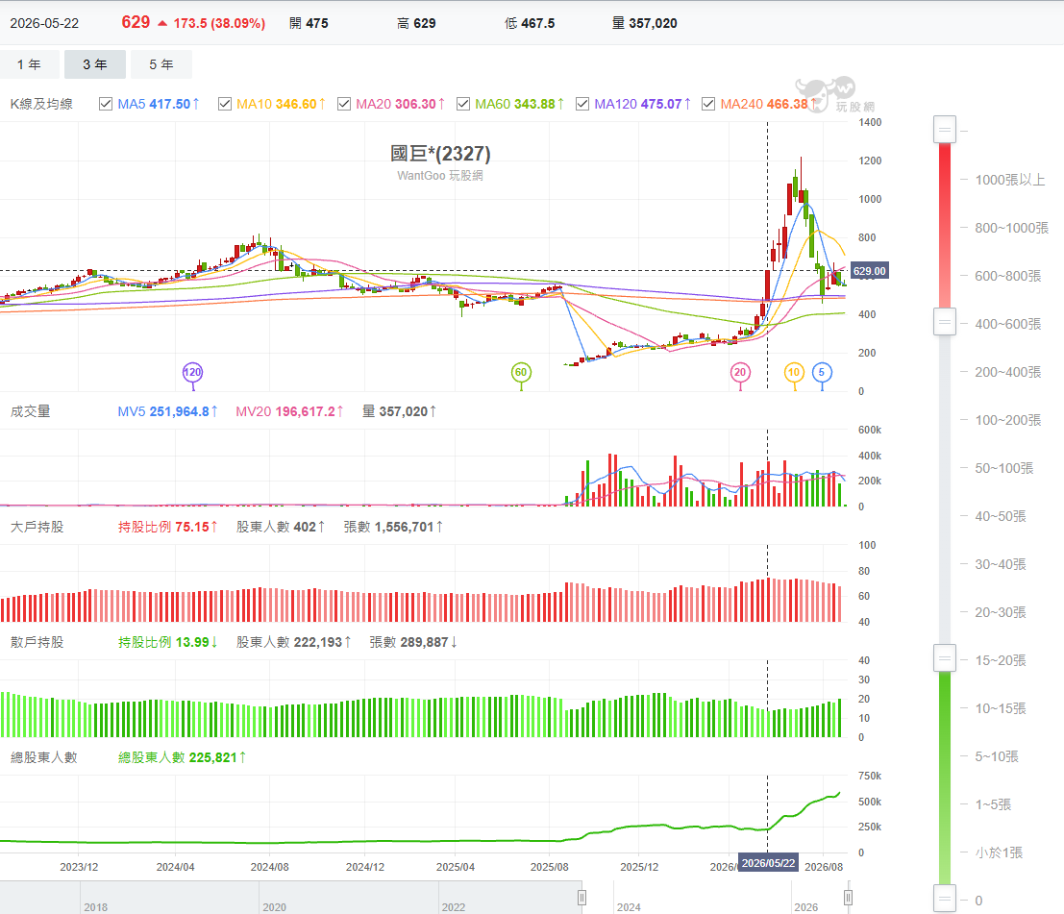Click the 173.5 (38.09%) change value
This screenshot has width=1064, height=914.
[219, 23]
